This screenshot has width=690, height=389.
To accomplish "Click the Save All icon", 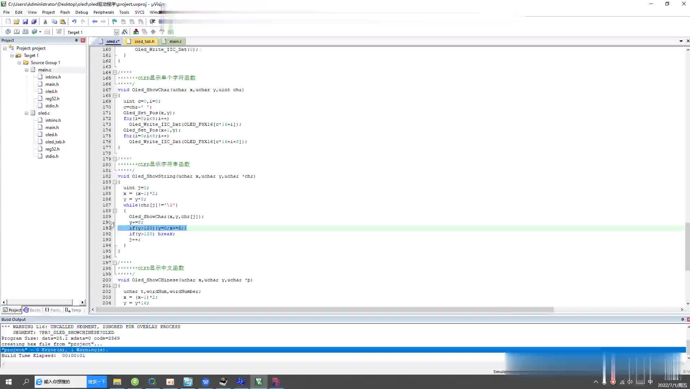I will pos(34,22).
